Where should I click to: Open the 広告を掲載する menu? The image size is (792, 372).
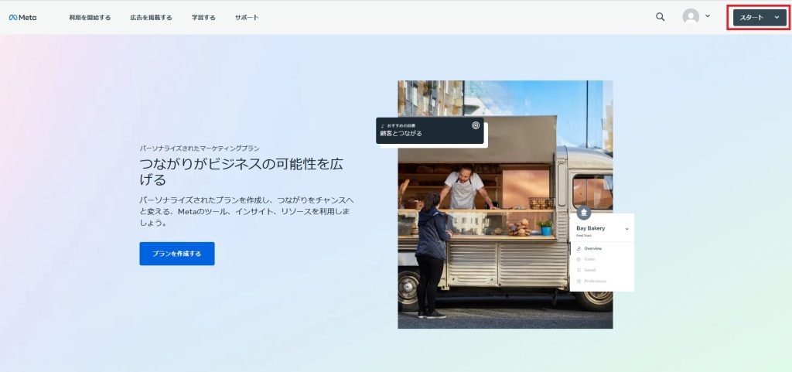pos(151,17)
